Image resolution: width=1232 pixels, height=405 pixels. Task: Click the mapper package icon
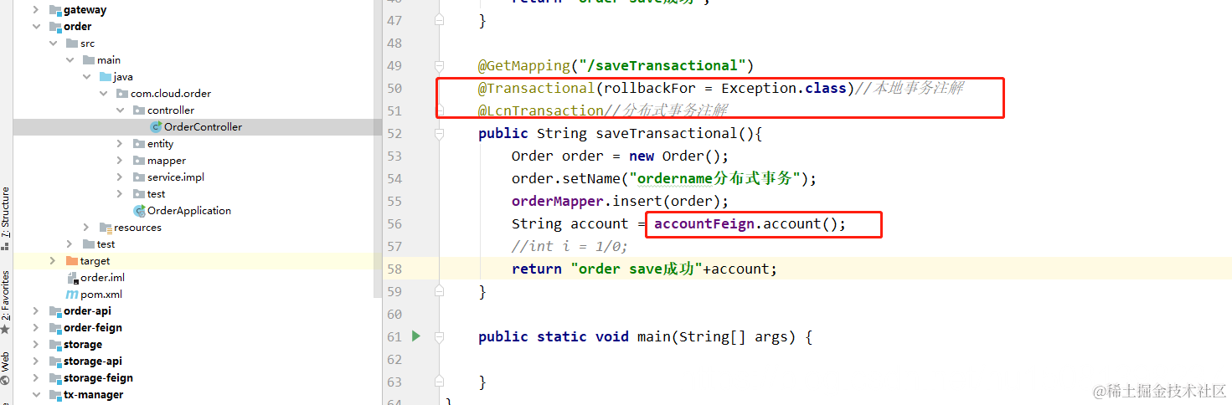139,161
